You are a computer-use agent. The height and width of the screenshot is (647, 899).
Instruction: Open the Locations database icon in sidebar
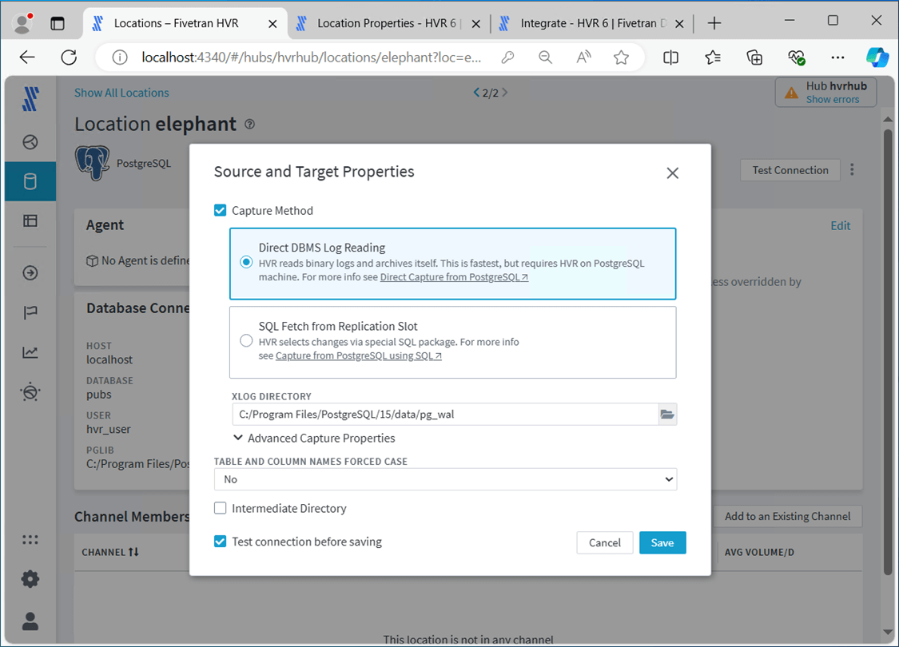(30, 181)
